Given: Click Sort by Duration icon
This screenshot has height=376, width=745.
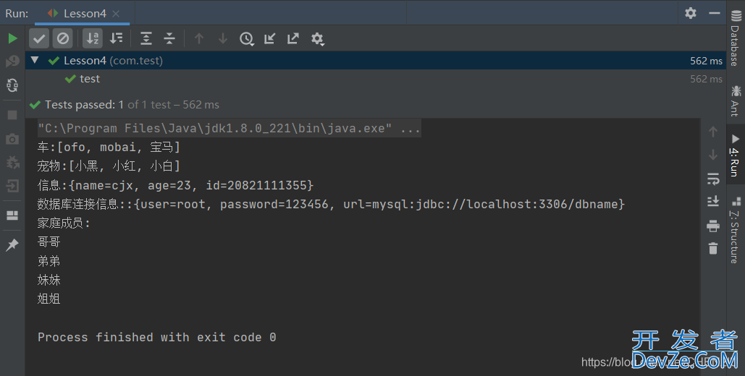Looking at the screenshot, I should coord(116,38).
